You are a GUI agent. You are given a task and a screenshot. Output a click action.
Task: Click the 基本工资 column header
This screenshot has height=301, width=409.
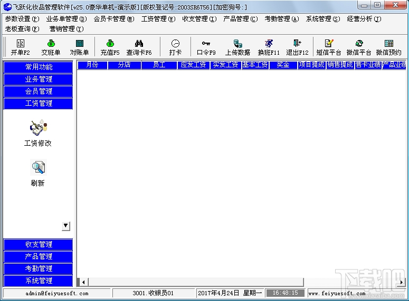[x=255, y=65]
